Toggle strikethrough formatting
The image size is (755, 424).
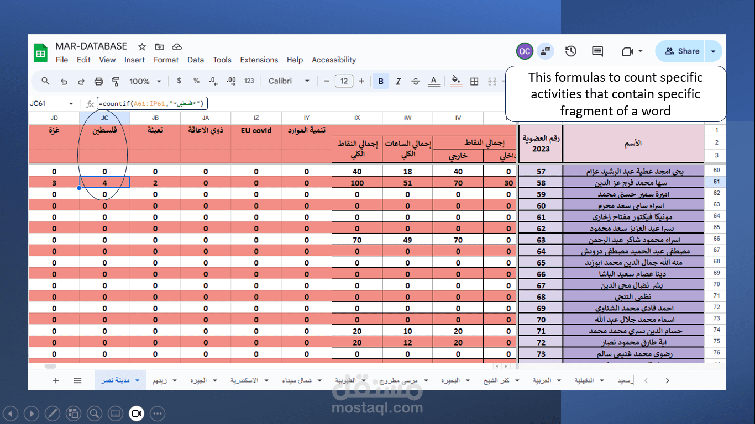point(416,81)
